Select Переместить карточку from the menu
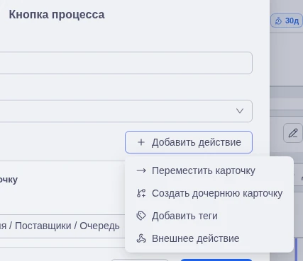 point(209,170)
